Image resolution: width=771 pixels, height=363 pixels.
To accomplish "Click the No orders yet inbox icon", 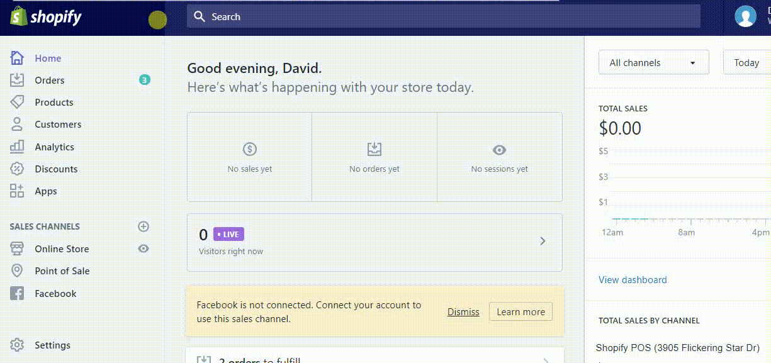I will 374,149.
